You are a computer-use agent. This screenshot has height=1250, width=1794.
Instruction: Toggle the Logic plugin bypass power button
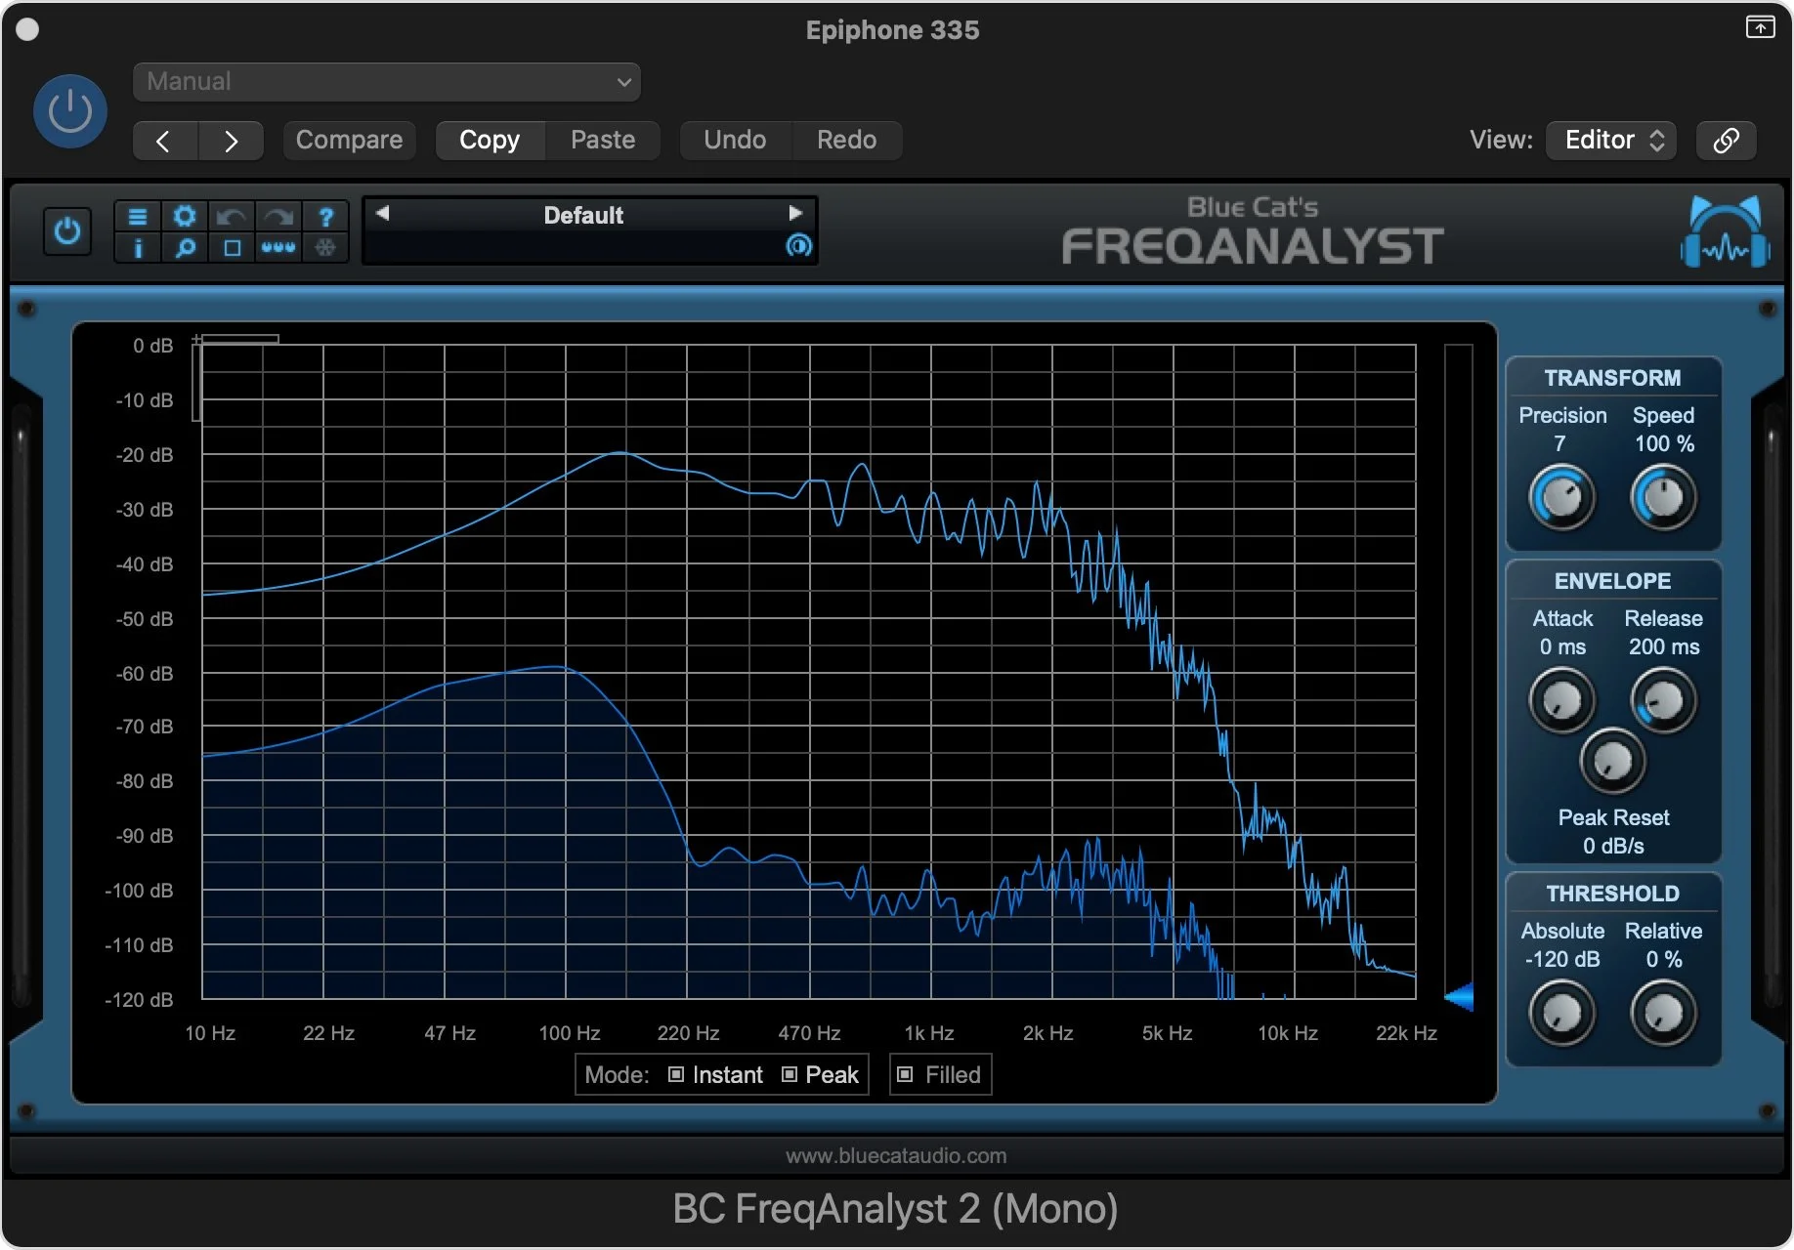(x=69, y=111)
